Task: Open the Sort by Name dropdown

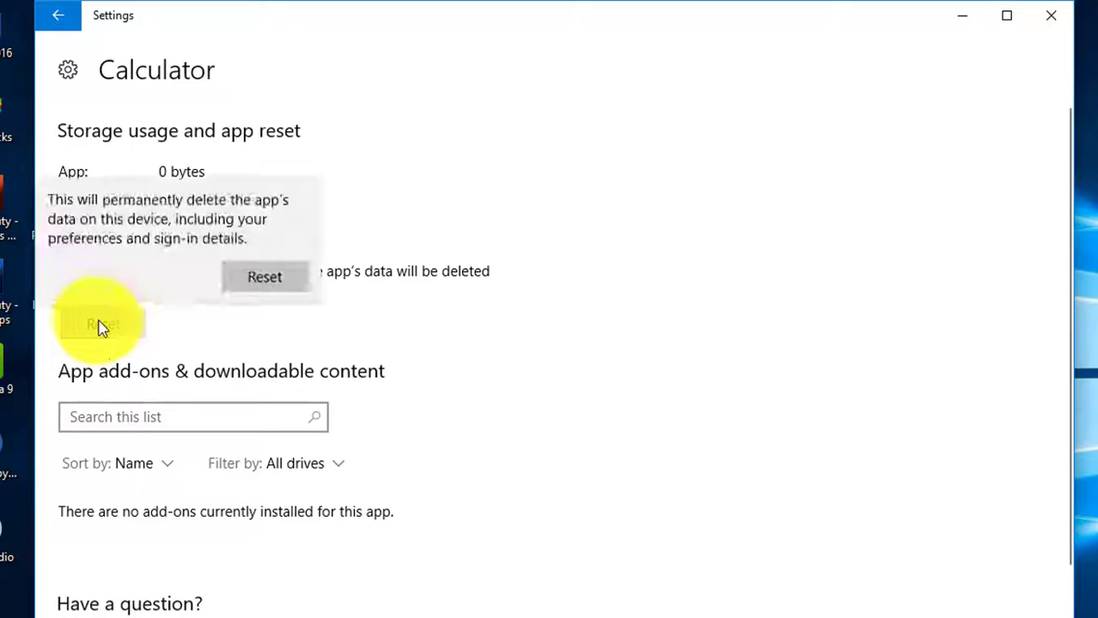Action: pyautogui.click(x=119, y=463)
